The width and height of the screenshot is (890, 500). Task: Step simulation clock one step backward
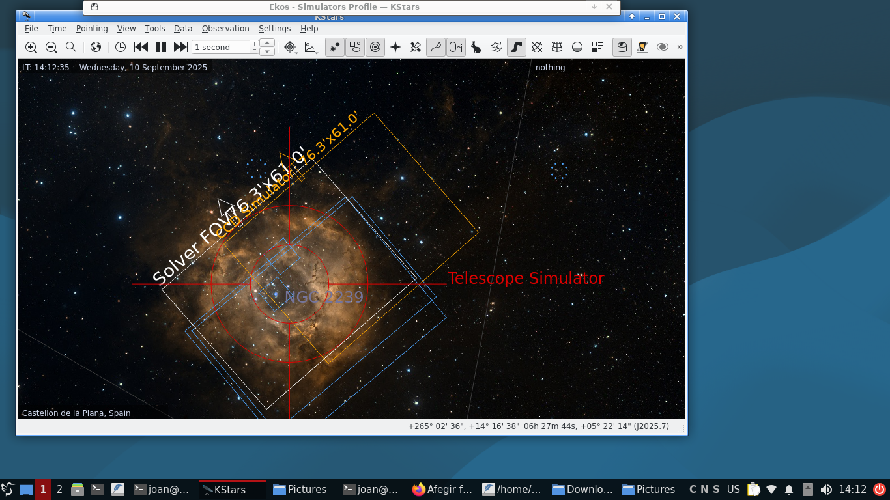(141, 47)
